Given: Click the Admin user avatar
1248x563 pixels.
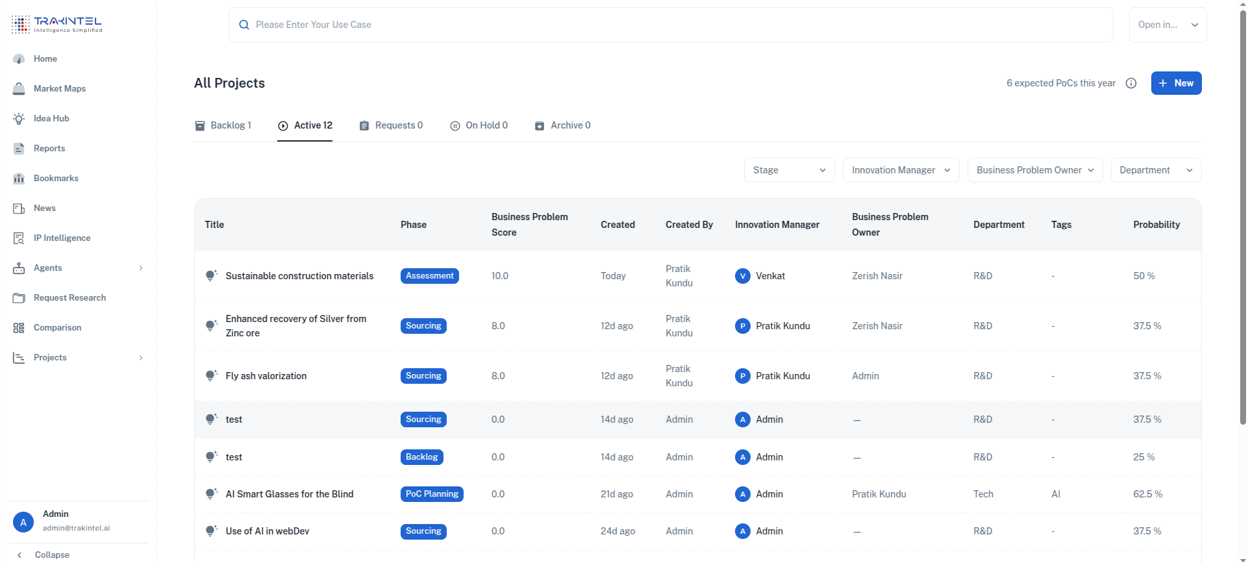Looking at the screenshot, I should (x=23, y=522).
